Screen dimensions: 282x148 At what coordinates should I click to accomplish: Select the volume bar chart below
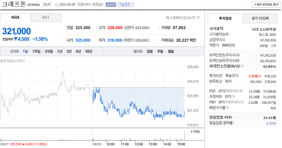point(93,135)
